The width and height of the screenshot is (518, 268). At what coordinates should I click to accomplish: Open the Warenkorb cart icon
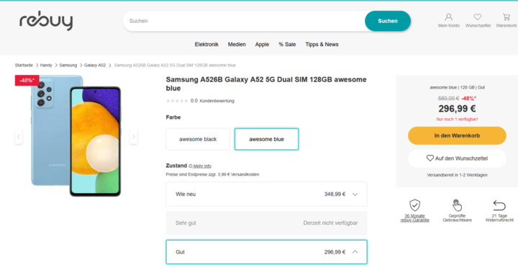(506, 17)
